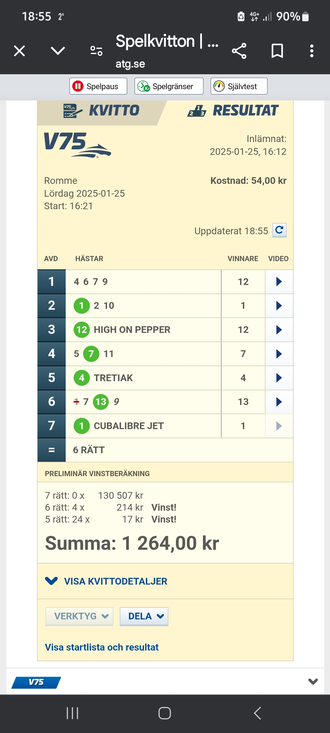Open Visa startlista och resultat link
Image resolution: width=330 pixels, height=733 pixels.
102,647
